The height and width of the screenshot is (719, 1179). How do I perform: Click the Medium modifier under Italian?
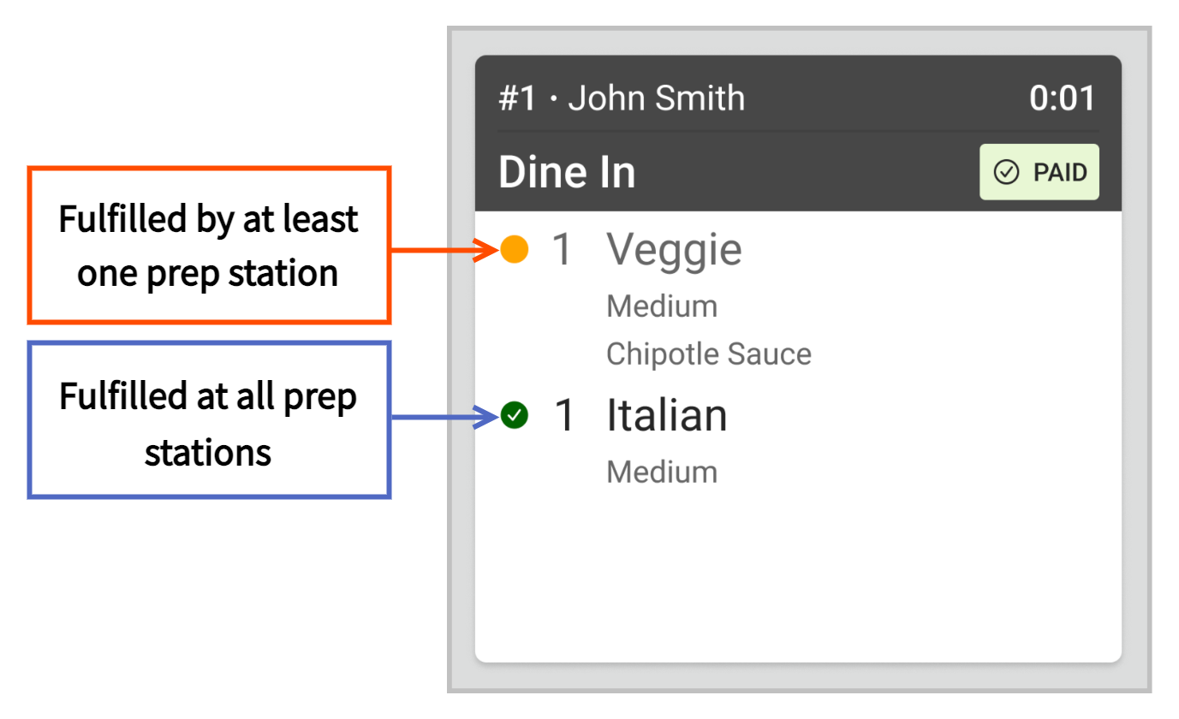(662, 471)
